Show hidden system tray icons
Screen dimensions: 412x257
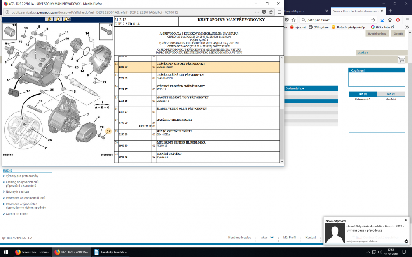[369, 252]
